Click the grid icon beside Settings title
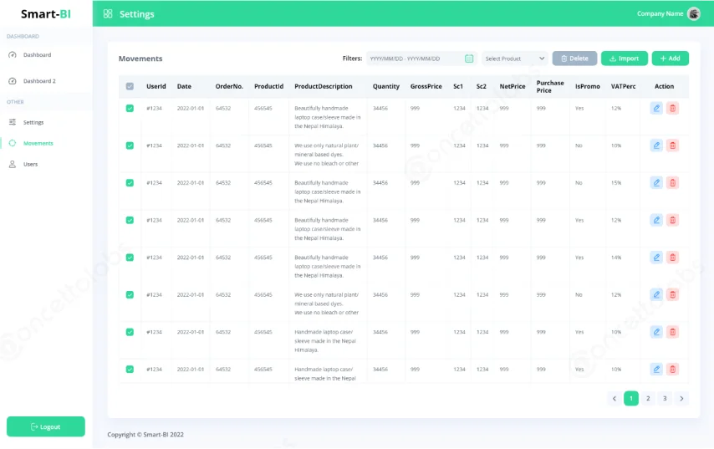This screenshot has height=449, width=714. pyautogui.click(x=108, y=14)
